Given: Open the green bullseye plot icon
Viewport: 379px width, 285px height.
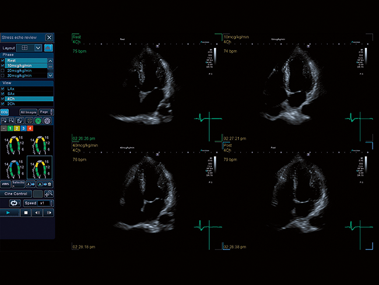Looking at the screenshot, I should pyautogui.click(x=38, y=120).
